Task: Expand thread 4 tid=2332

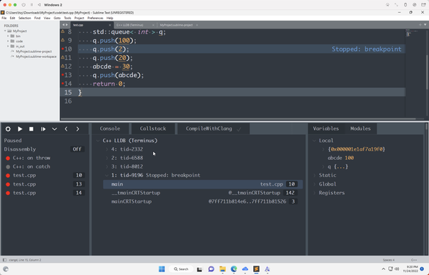Action: tap(107, 149)
